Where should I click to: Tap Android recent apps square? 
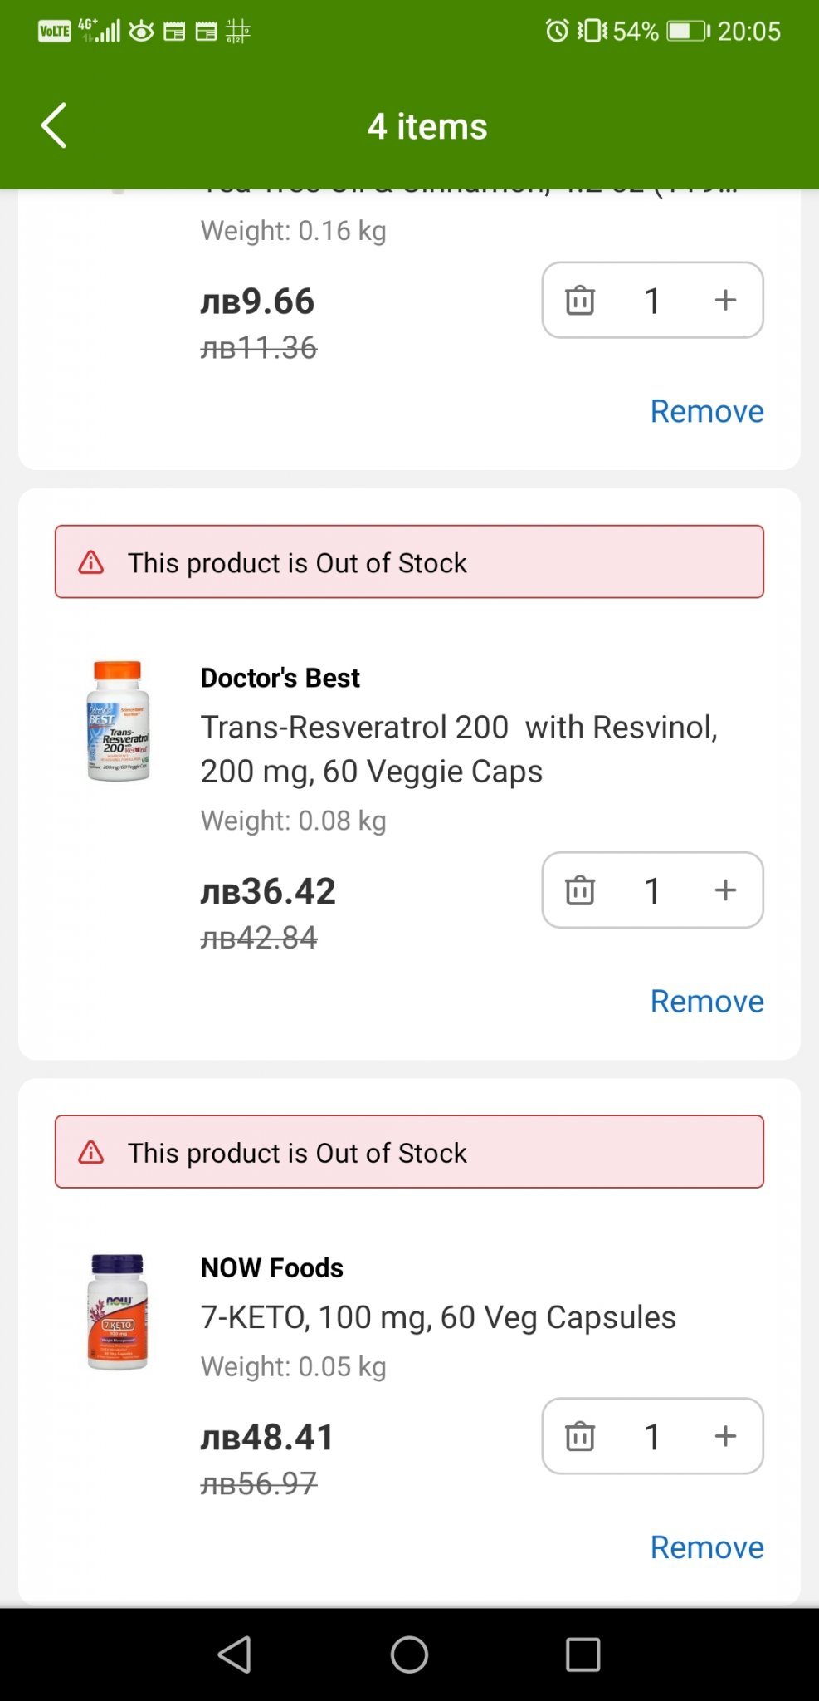[583, 1654]
